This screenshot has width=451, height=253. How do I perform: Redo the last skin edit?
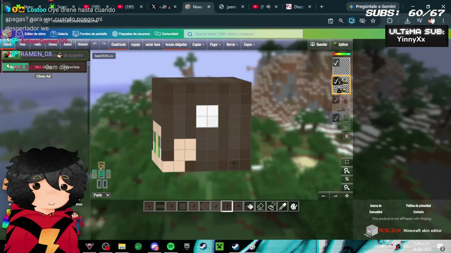click(x=104, y=44)
